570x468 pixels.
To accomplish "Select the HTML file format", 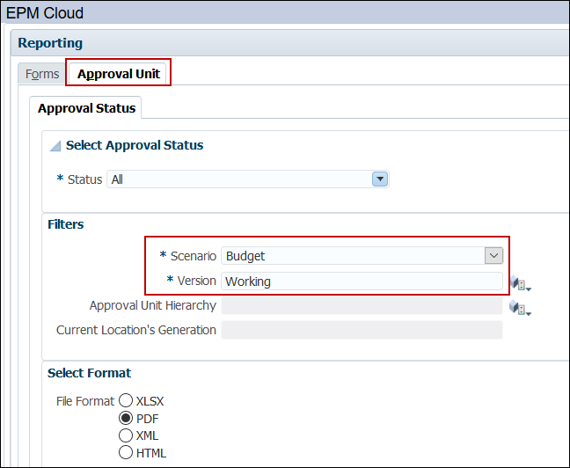I will pos(126,452).
